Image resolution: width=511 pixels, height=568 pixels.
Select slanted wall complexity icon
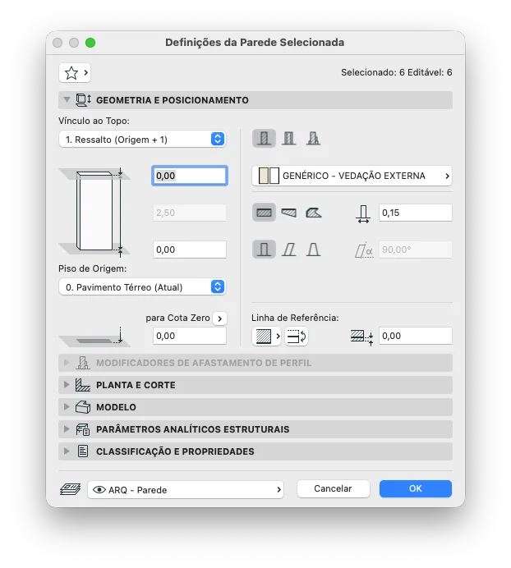pyautogui.click(x=288, y=250)
